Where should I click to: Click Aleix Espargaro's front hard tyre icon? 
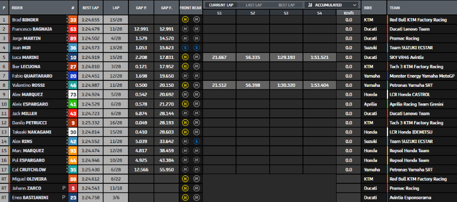[185, 104]
